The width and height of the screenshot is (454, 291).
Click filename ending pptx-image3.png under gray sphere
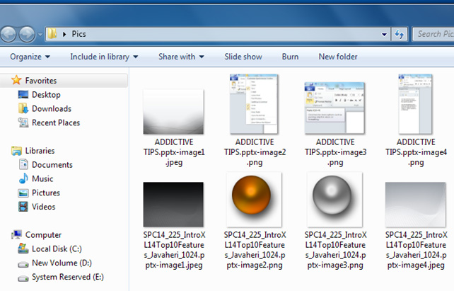tap(336, 250)
